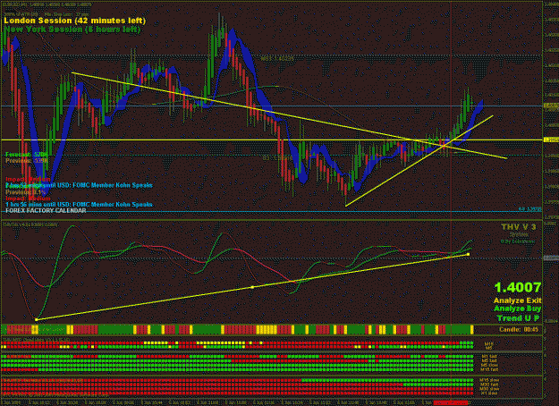Click the thick blue moving average band at the peak
Screen dimensions: 559x406
pos(232,38)
